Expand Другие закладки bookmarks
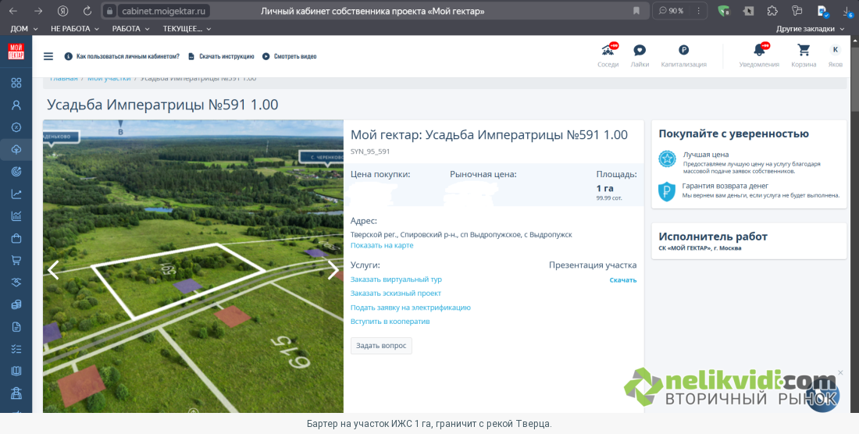Screen dimensions: 859x434 (811, 28)
